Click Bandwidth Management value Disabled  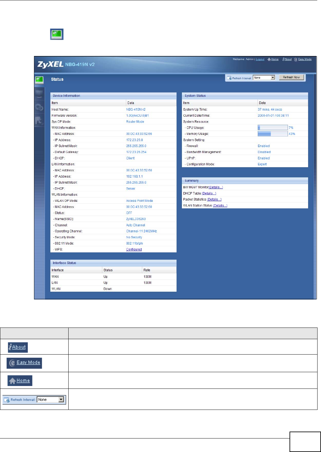coord(264,152)
